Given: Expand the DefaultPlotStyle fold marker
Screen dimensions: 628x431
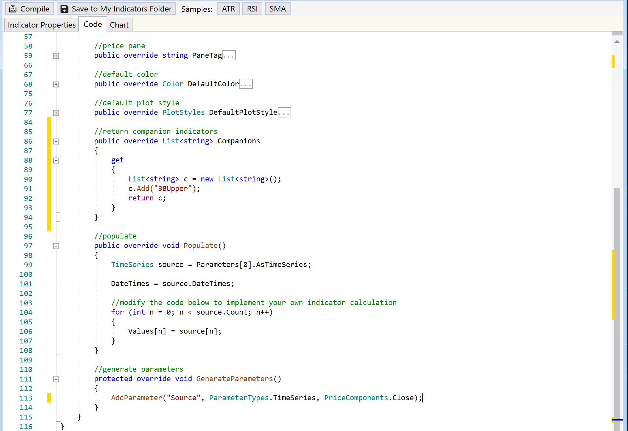Looking at the screenshot, I should 56,113.
